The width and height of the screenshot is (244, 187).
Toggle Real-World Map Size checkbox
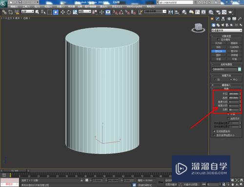coord(214,135)
